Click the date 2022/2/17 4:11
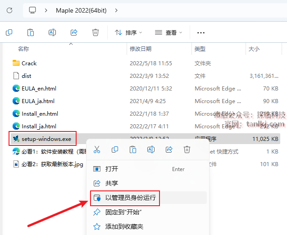Screen dimensions: 287x235 (x=149, y=127)
